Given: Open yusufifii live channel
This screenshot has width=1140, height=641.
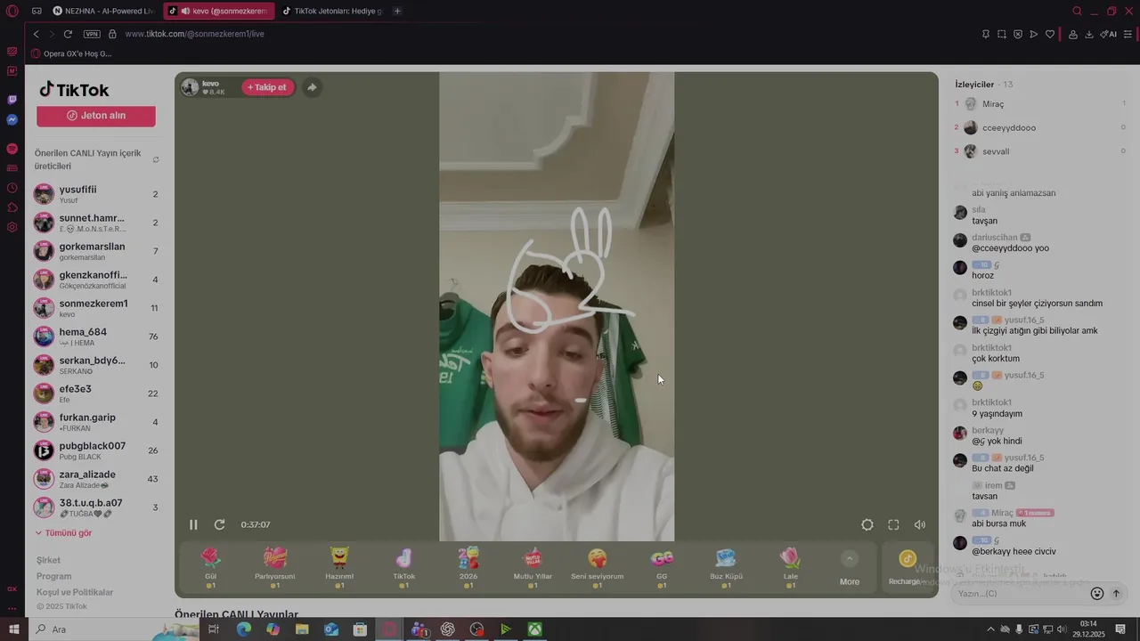Looking at the screenshot, I should click(96, 194).
